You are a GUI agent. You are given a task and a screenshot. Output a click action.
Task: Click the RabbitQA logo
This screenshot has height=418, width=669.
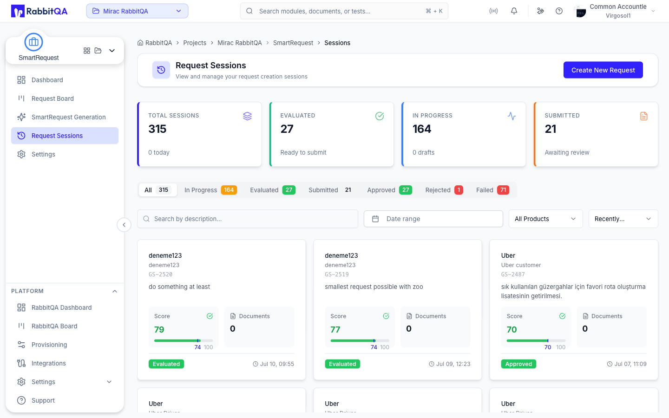click(x=39, y=11)
